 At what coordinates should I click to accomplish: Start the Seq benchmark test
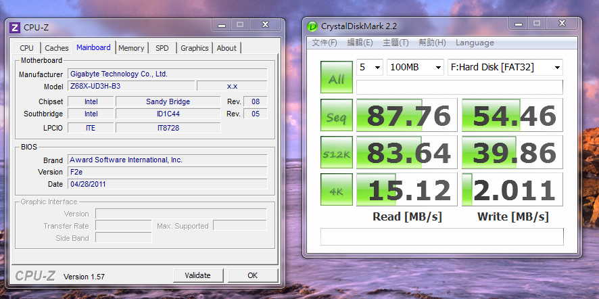(x=336, y=115)
